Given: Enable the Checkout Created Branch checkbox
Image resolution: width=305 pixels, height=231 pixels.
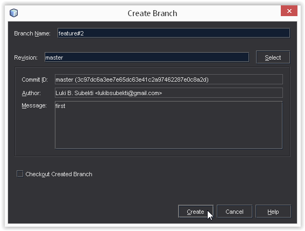Looking at the screenshot, I should pos(20,174).
